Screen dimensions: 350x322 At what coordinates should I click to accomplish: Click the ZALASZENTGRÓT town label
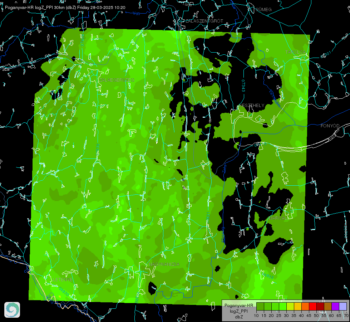pos(204,21)
